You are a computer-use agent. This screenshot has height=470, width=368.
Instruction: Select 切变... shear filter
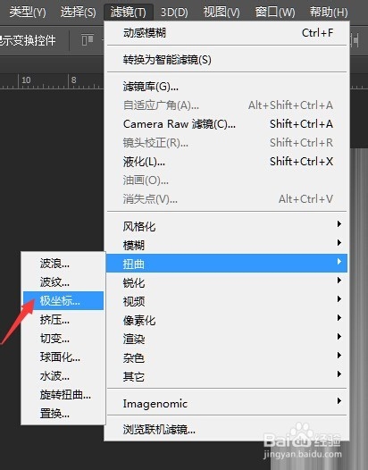tap(63, 338)
